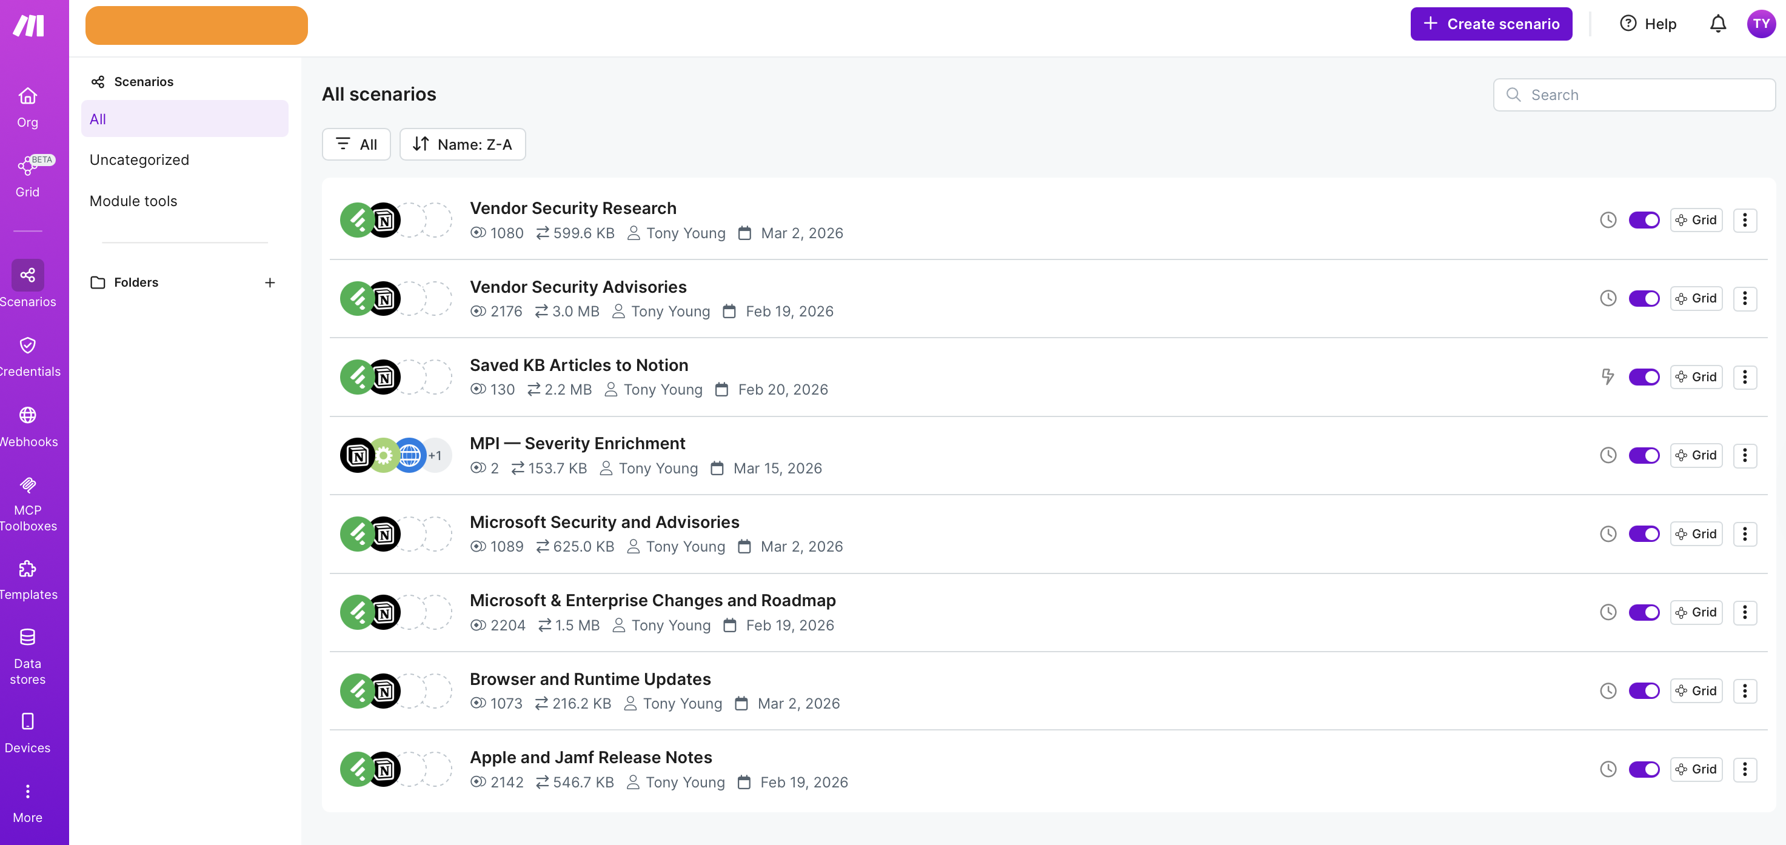Viewport: 1786px width, 845px height.
Task: Click schedule clock icon for Vendor Security Research
Action: tap(1608, 221)
